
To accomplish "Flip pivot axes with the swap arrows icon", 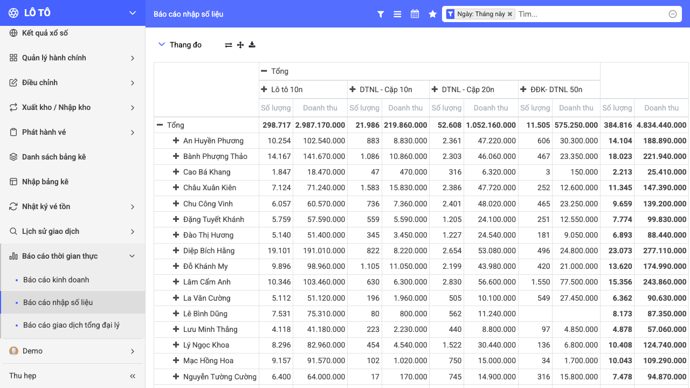I will [229, 45].
